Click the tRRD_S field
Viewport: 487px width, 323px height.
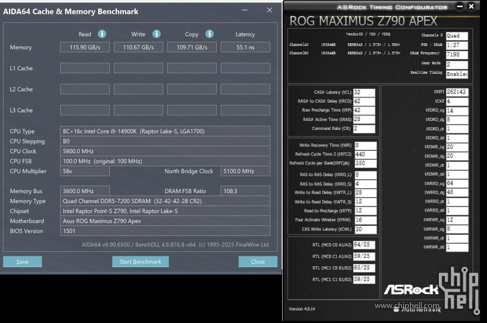[x=366, y=184]
